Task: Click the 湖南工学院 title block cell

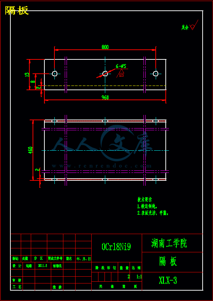Action: tap(172, 243)
